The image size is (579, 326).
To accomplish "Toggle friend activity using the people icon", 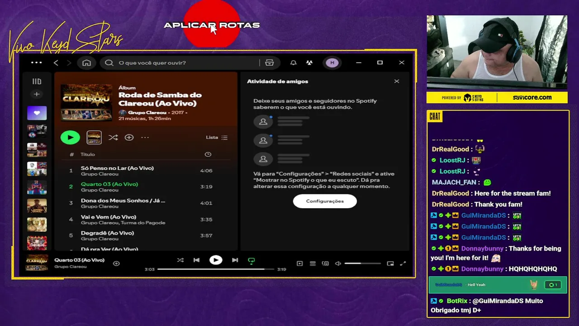I will click(x=309, y=62).
